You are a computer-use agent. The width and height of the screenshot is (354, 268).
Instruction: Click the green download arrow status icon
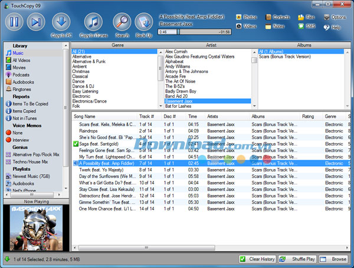pos(8,259)
